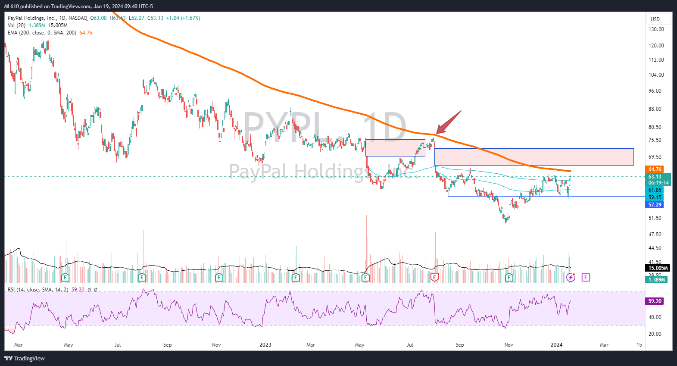Click the lightning bolt latest-news icon

[571, 277]
